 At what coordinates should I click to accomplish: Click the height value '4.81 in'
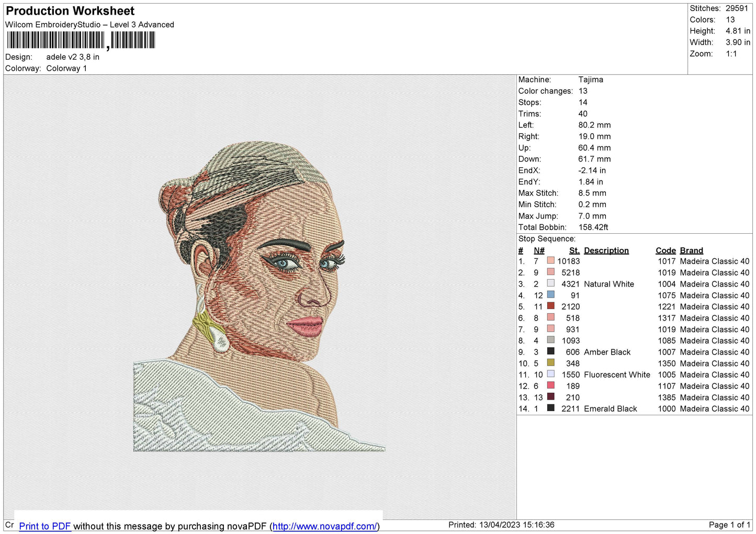coord(738,31)
